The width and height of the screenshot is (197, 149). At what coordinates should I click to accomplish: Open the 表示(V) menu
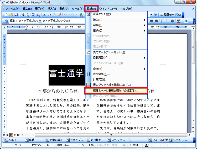(x=39, y=9)
